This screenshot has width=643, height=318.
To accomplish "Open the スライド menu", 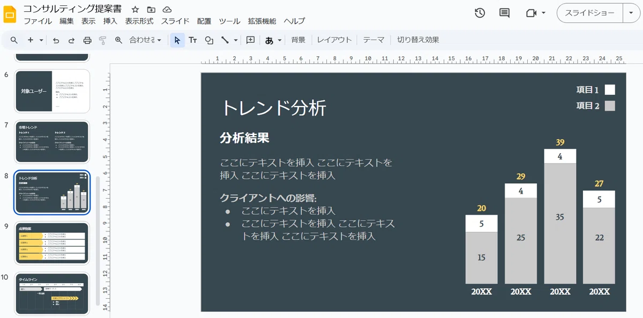I will click(175, 21).
